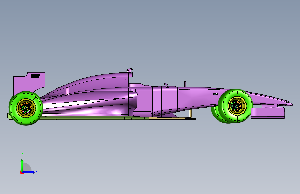This screenshot has width=300, height=194.
Task: Click the Z axis label
Action: [x=37, y=170]
